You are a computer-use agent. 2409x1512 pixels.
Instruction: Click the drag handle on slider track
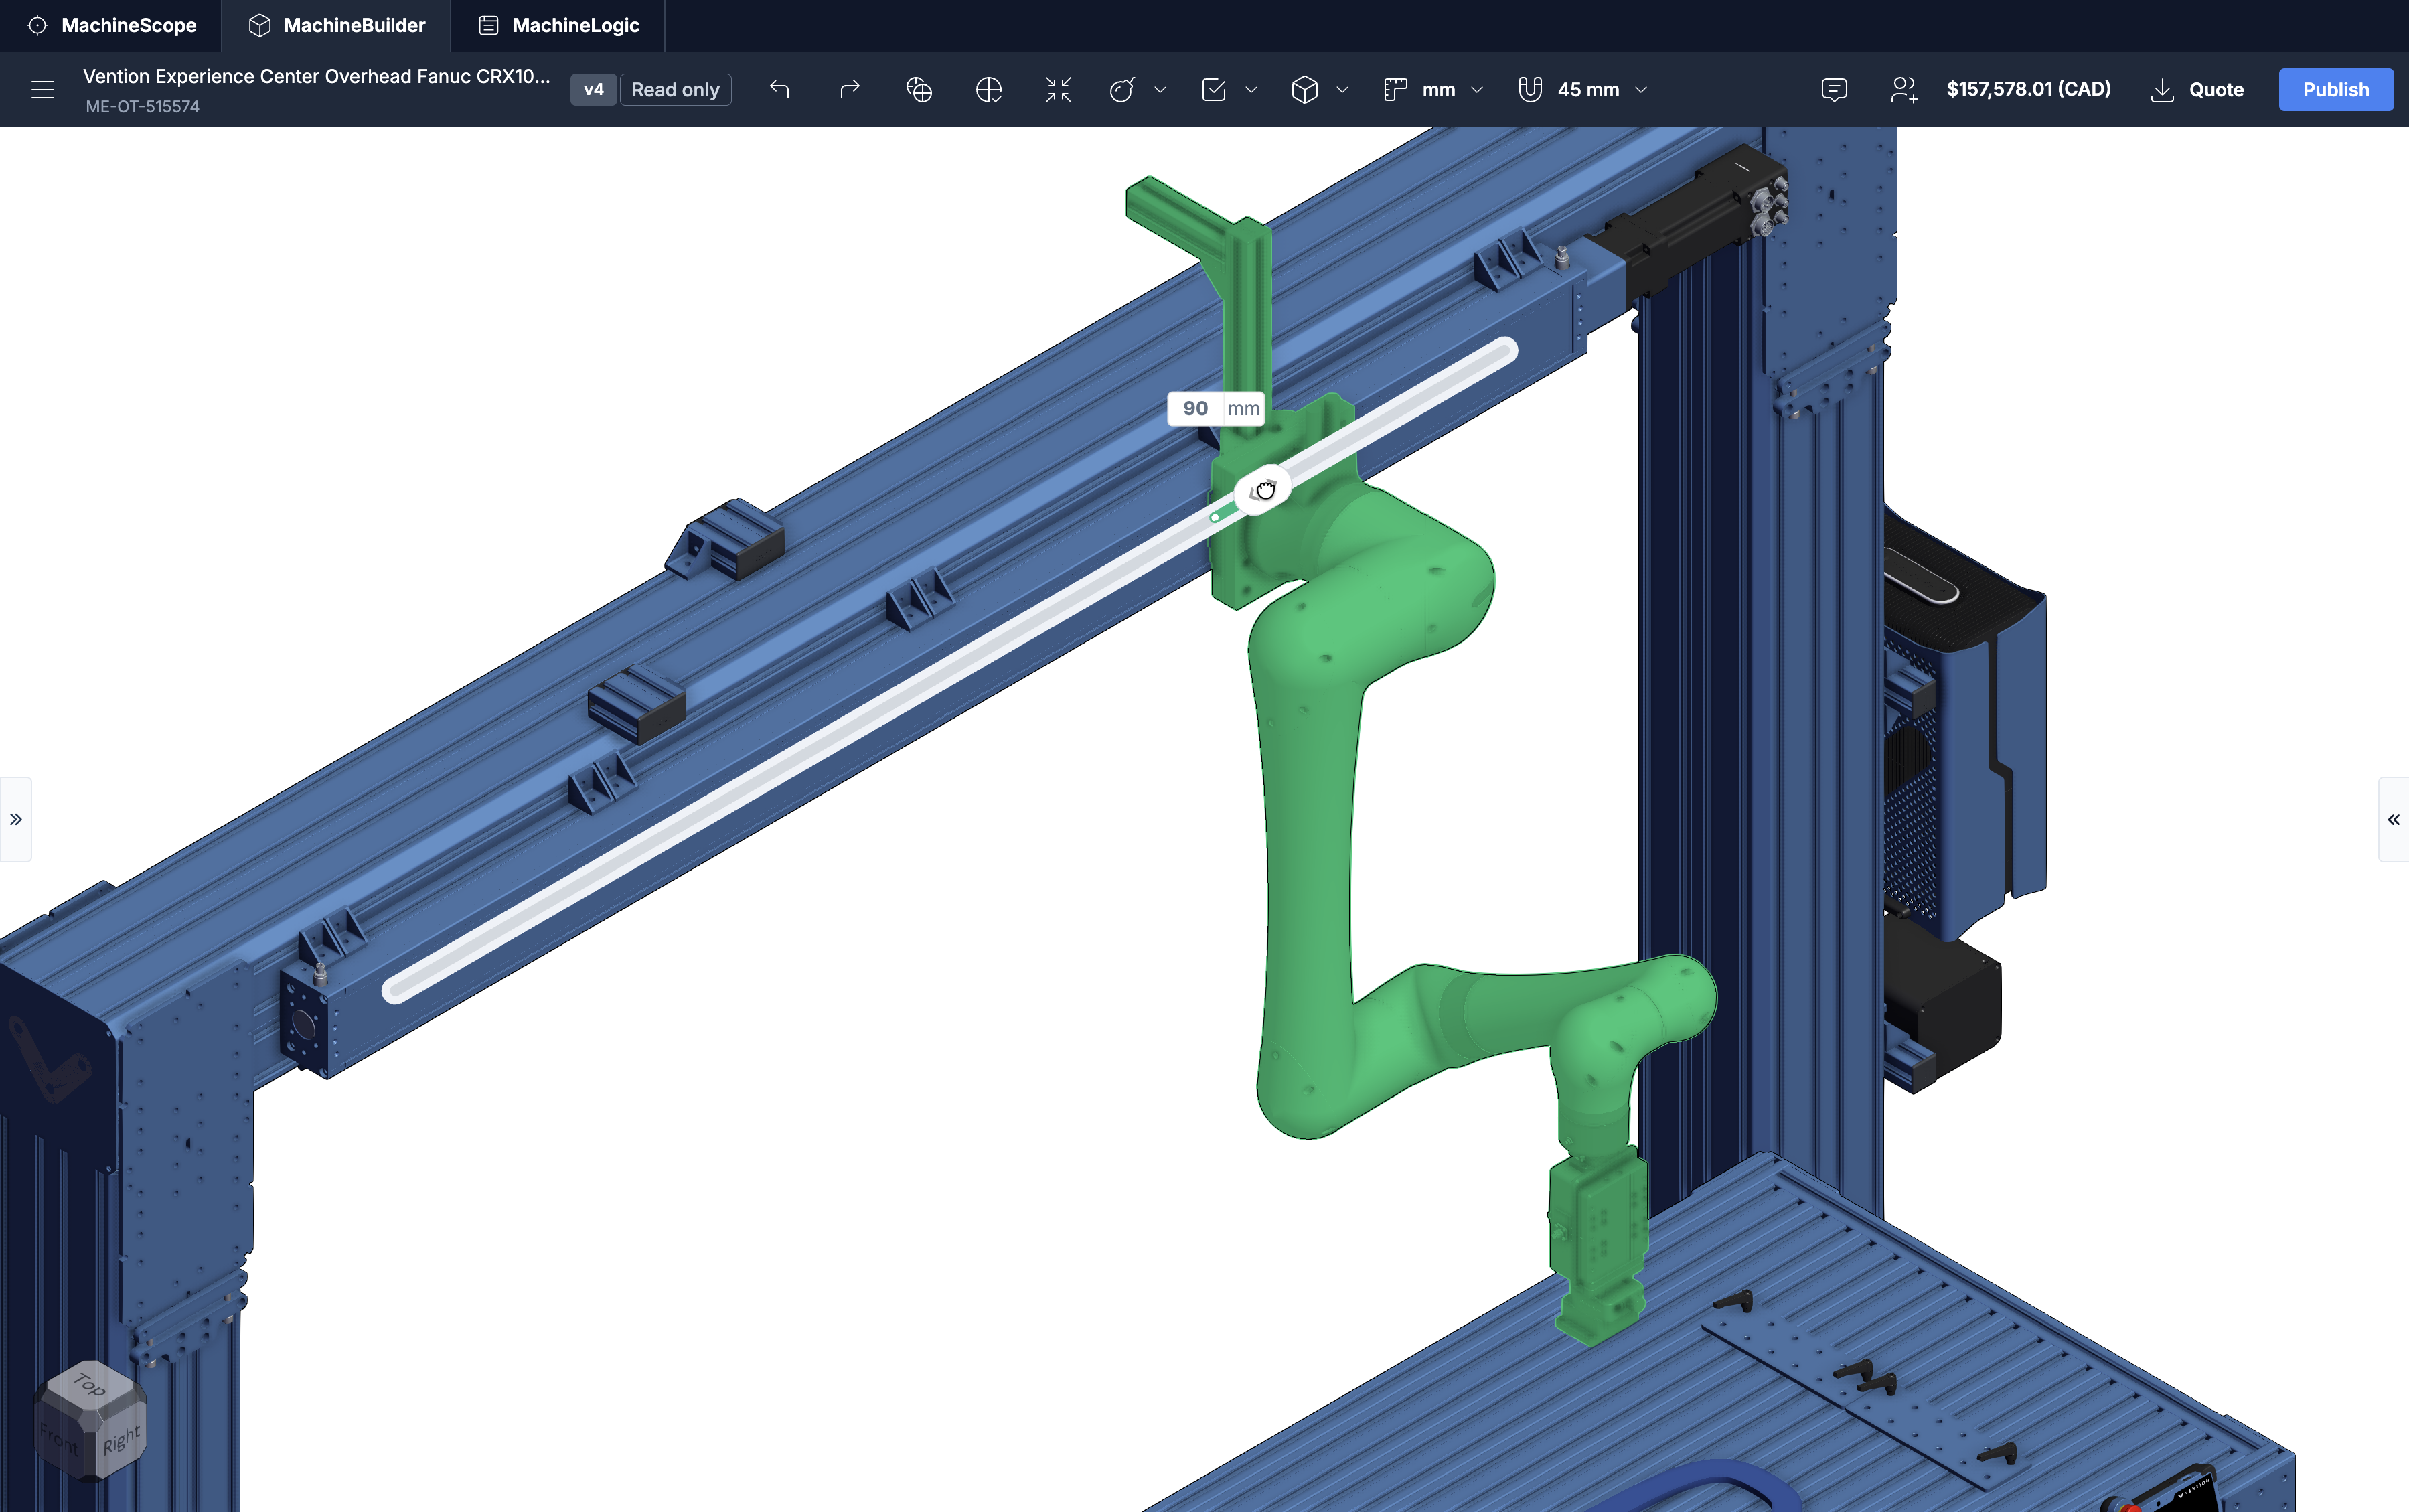pyautogui.click(x=1263, y=490)
